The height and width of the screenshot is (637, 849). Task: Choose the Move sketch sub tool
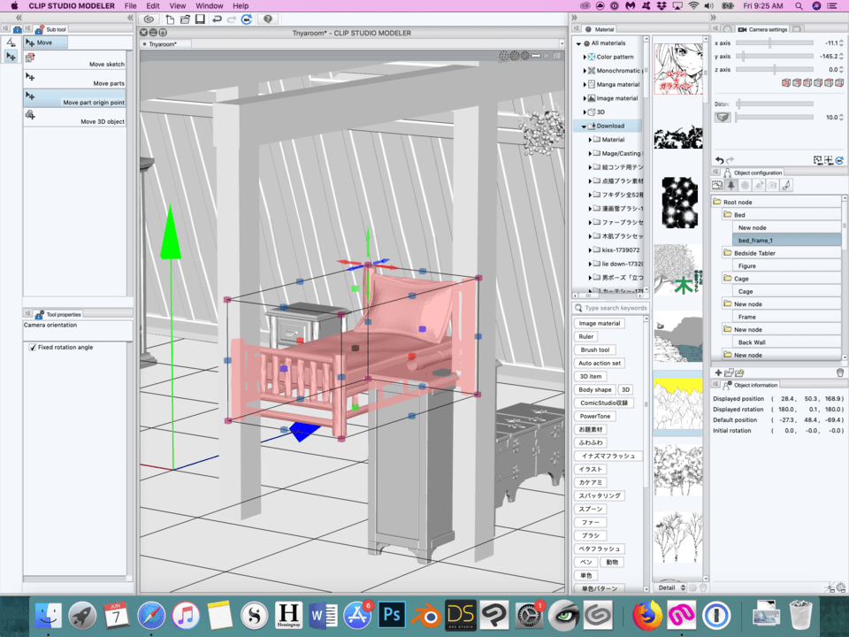point(74,60)
